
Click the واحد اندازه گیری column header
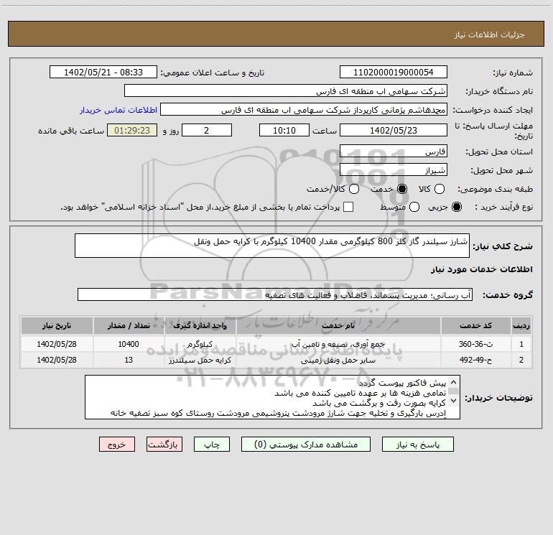(x=200, y=325)
